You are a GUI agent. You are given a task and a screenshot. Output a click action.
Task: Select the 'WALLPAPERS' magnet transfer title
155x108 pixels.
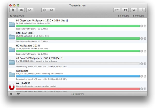(23, 83)
